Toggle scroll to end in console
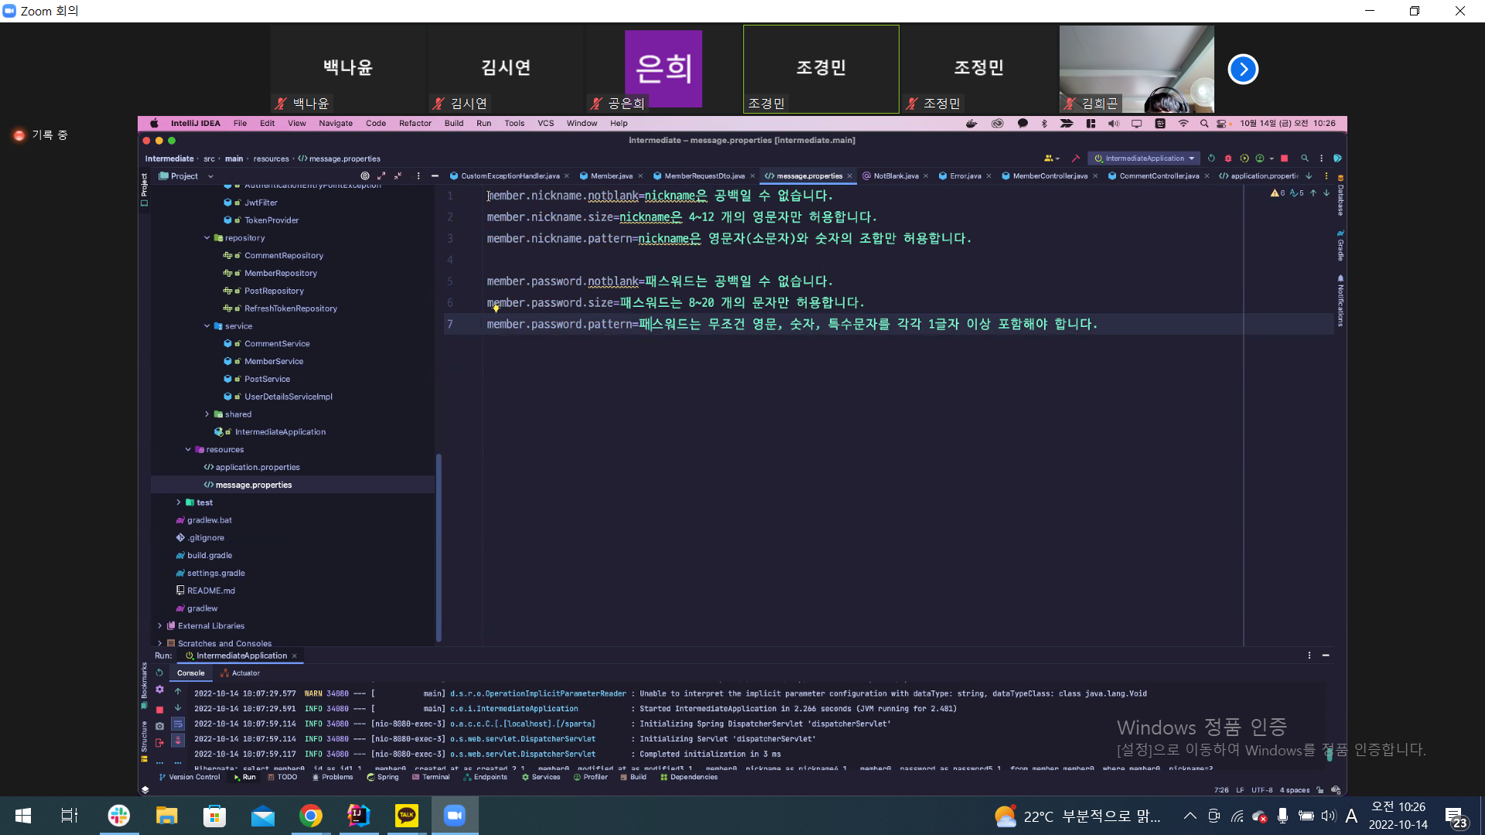The width and height of the screenshot is (1485, 835). click(x=178, y=740)
